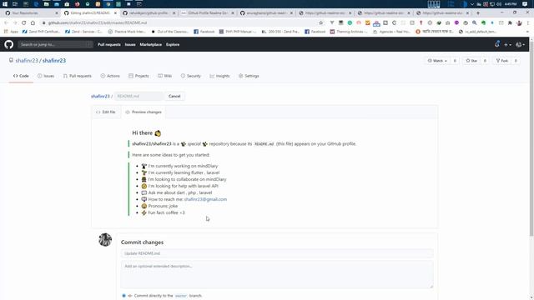Select the repository Issues tab
The height and width of the screenshot is (300, 534).
(x=46, y=76)
